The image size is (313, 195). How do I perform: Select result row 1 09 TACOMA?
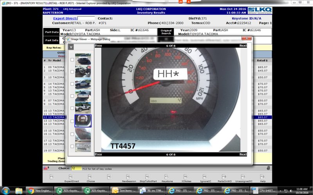point(54,67)
